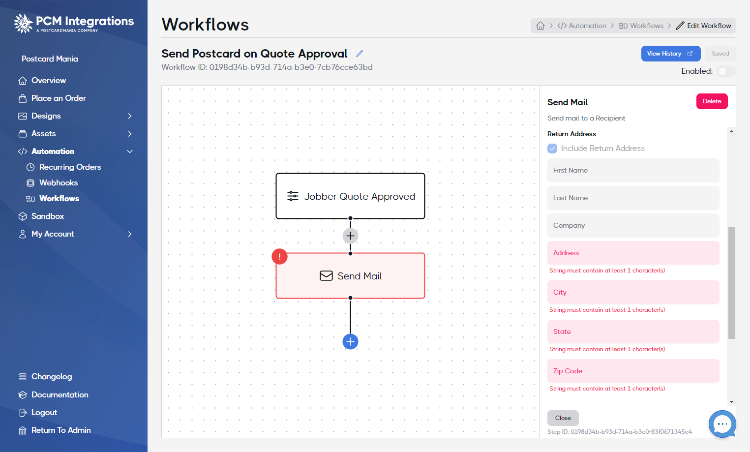The width and height of the screenshot is (750, 452).
Task: Click the Company input field
Action: pyautogui.click(x=633, y=225)
